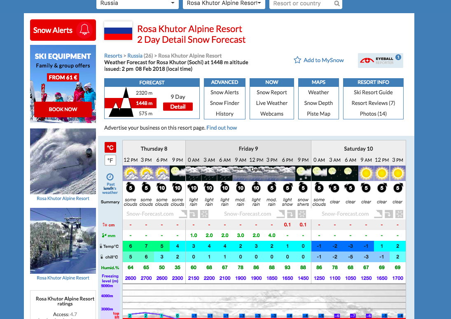Image resolution: width=451 pixels, height=319 pixels.
Task: Open the Snow Depth map
Action: pos(318,103)
